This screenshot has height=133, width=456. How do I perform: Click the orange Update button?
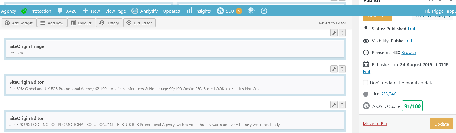[441, 124]
